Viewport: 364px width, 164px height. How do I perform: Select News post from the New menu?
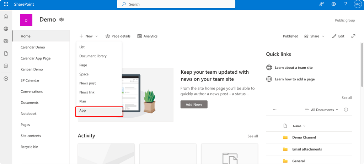coord(99,83)
